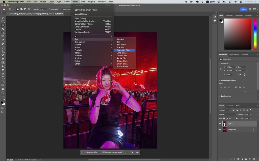Collapse Quick Actions section

coord(219,96)
